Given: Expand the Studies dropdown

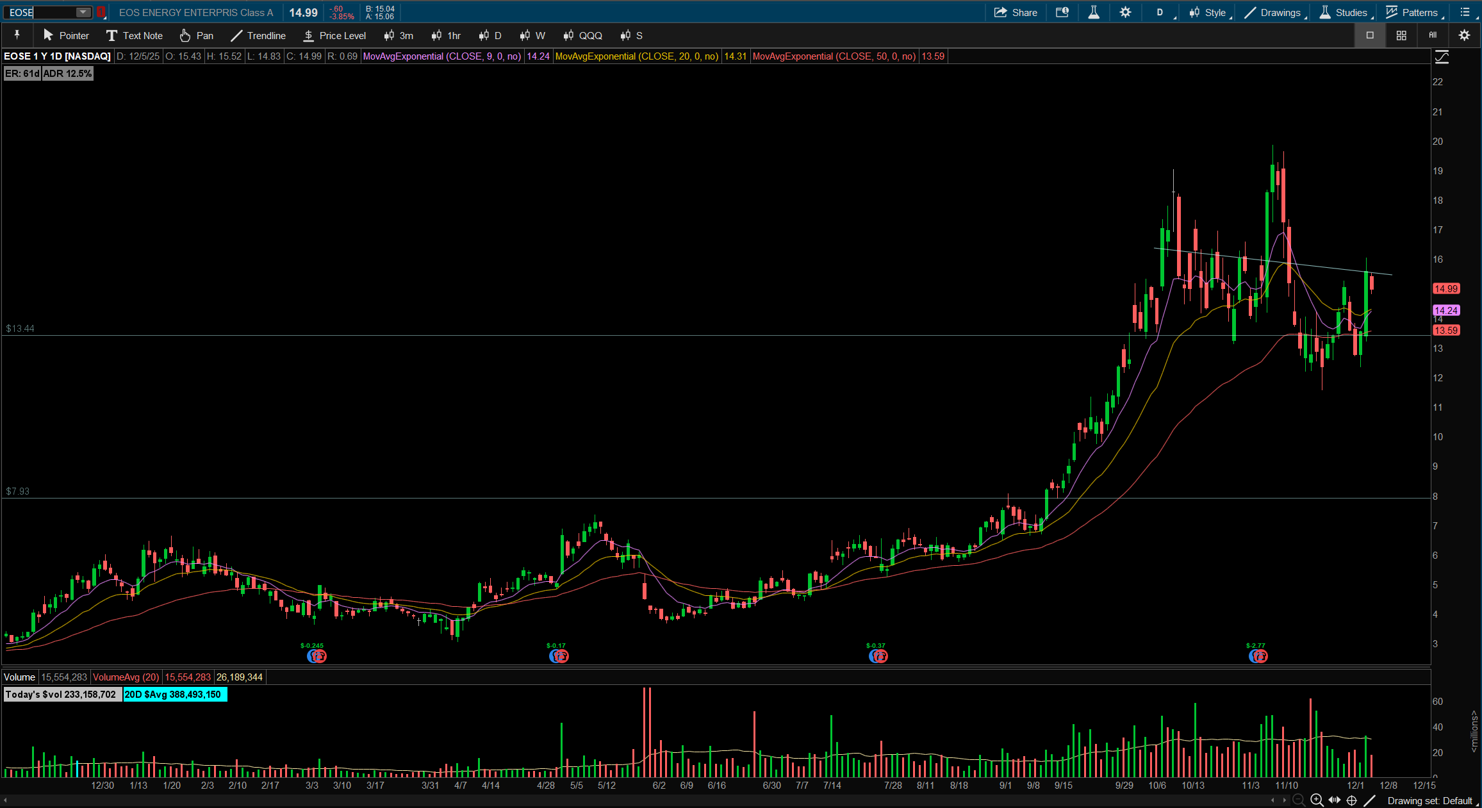Looking at the screenshot, I should [x=1344, y=12].
